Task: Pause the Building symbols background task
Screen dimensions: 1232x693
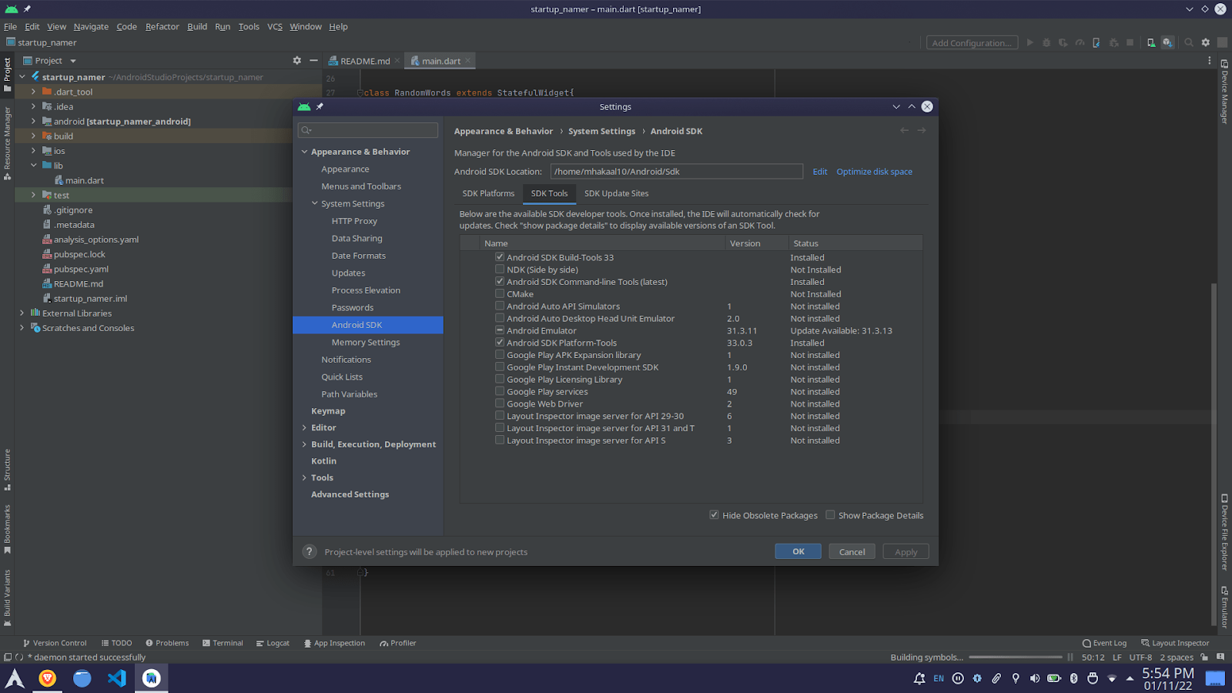Action: coord(1070,658)
